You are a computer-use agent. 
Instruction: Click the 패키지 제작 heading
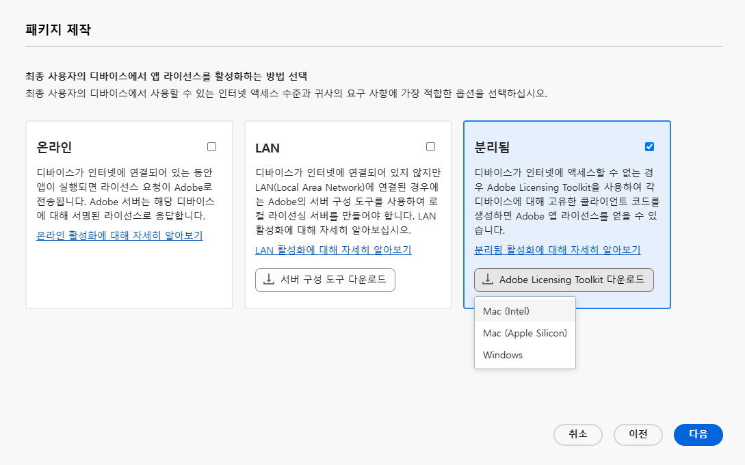click(58, 29)
